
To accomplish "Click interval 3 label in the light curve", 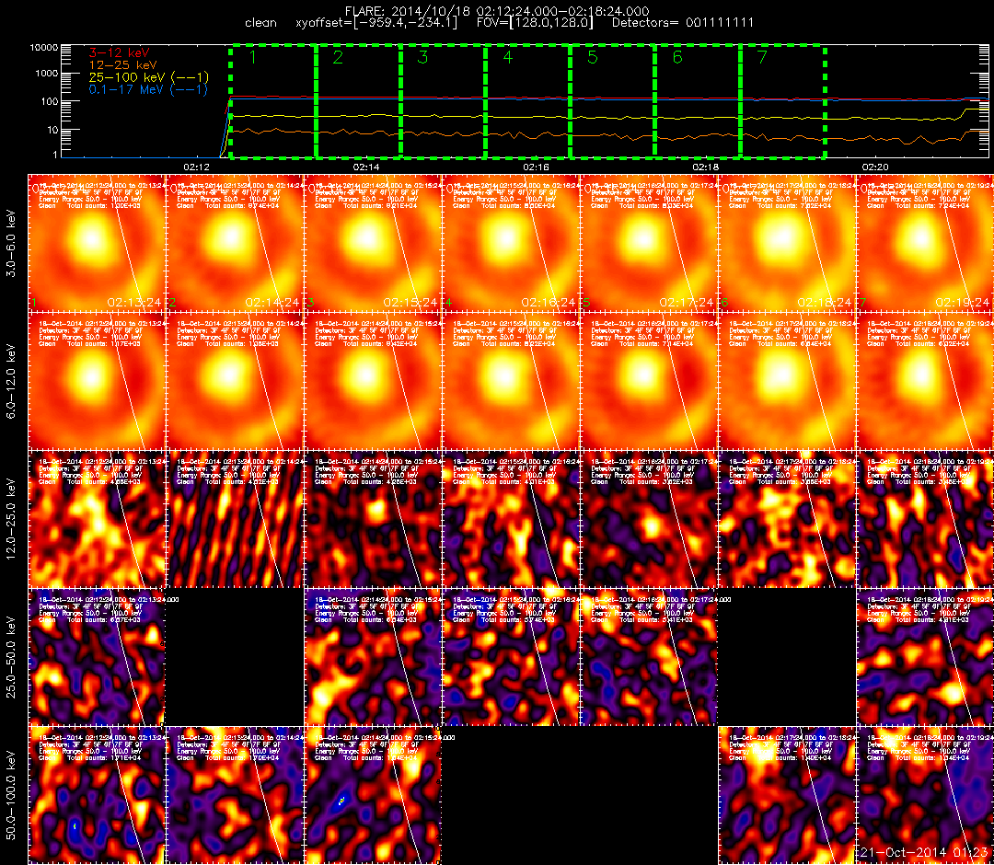I will point(422,57).
